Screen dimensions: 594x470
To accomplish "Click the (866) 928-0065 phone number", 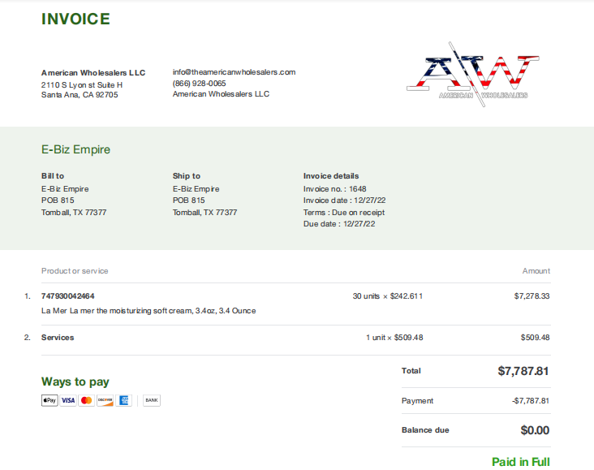I will point(200,84).
